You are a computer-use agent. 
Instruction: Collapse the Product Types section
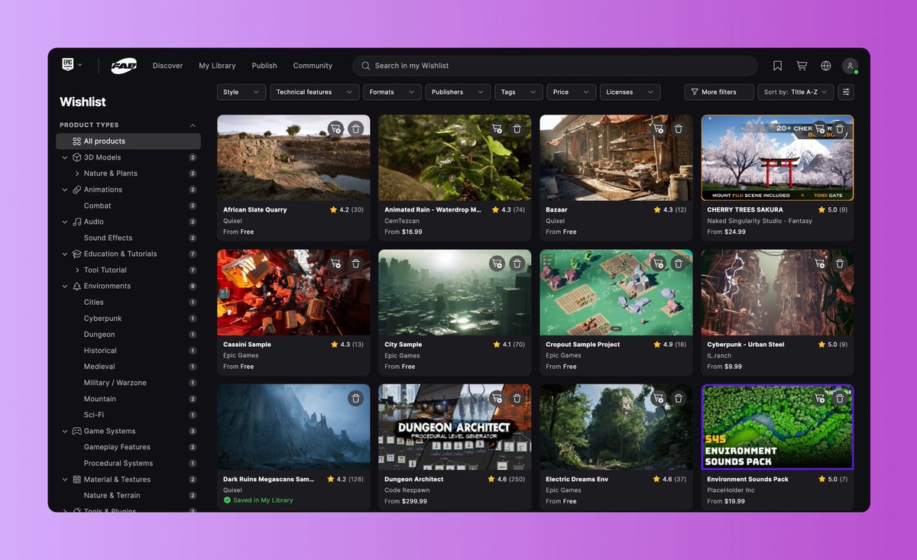(x=193, y=125)
